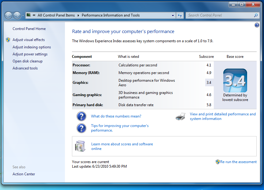
Task: Click 'Memory operations per second' text
Action: (x=144, y=73)
